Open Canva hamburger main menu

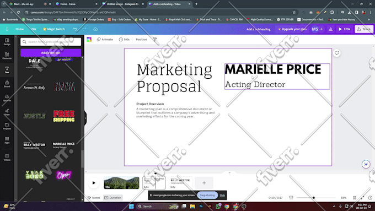tap(7, 29)
